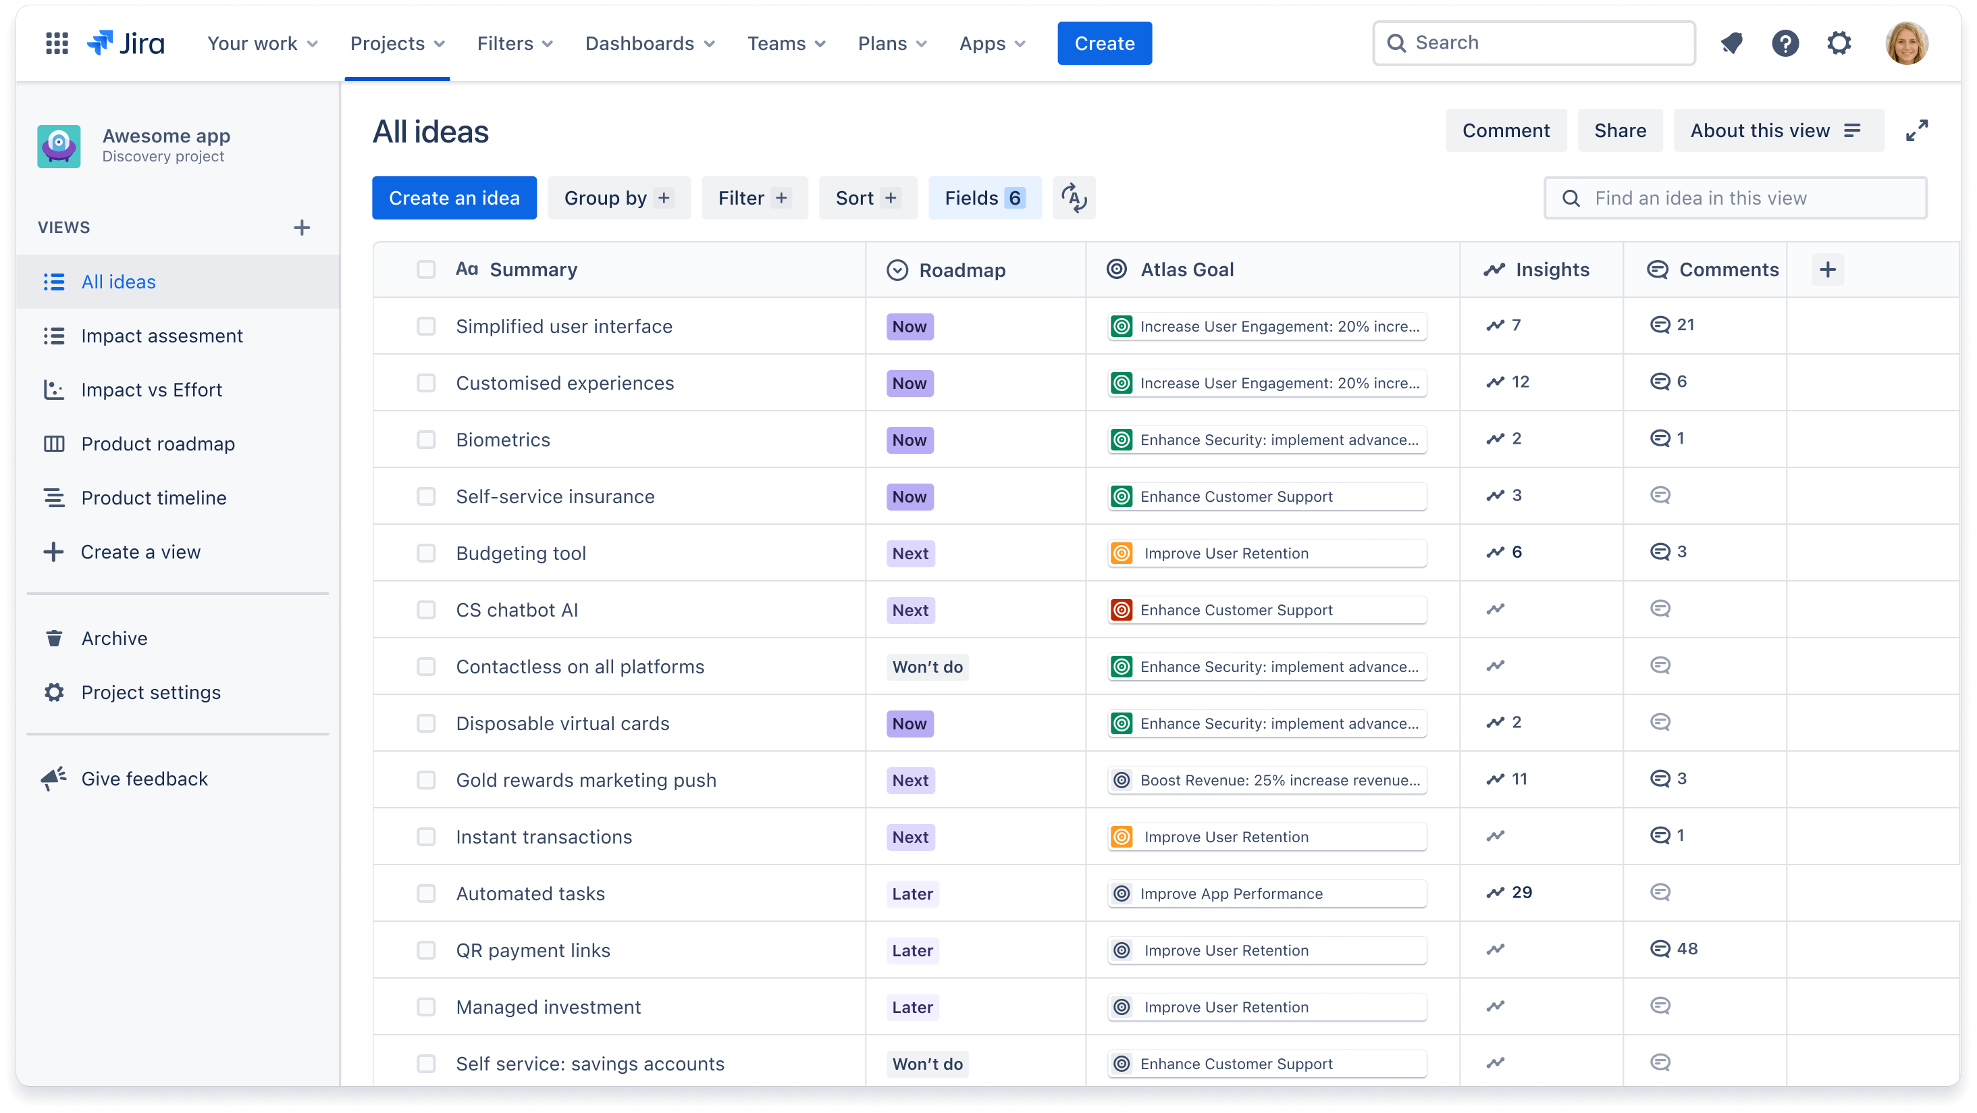The height and width of the screenshot is (1113, 1977).
Task: Open the Filter dropdown
Action: click(x=752, y=197)
